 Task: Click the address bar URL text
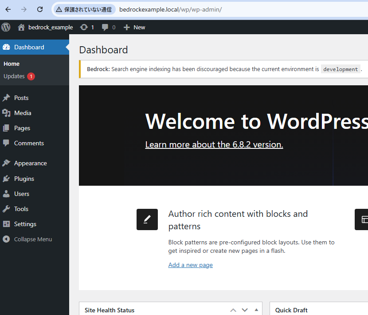170,9
